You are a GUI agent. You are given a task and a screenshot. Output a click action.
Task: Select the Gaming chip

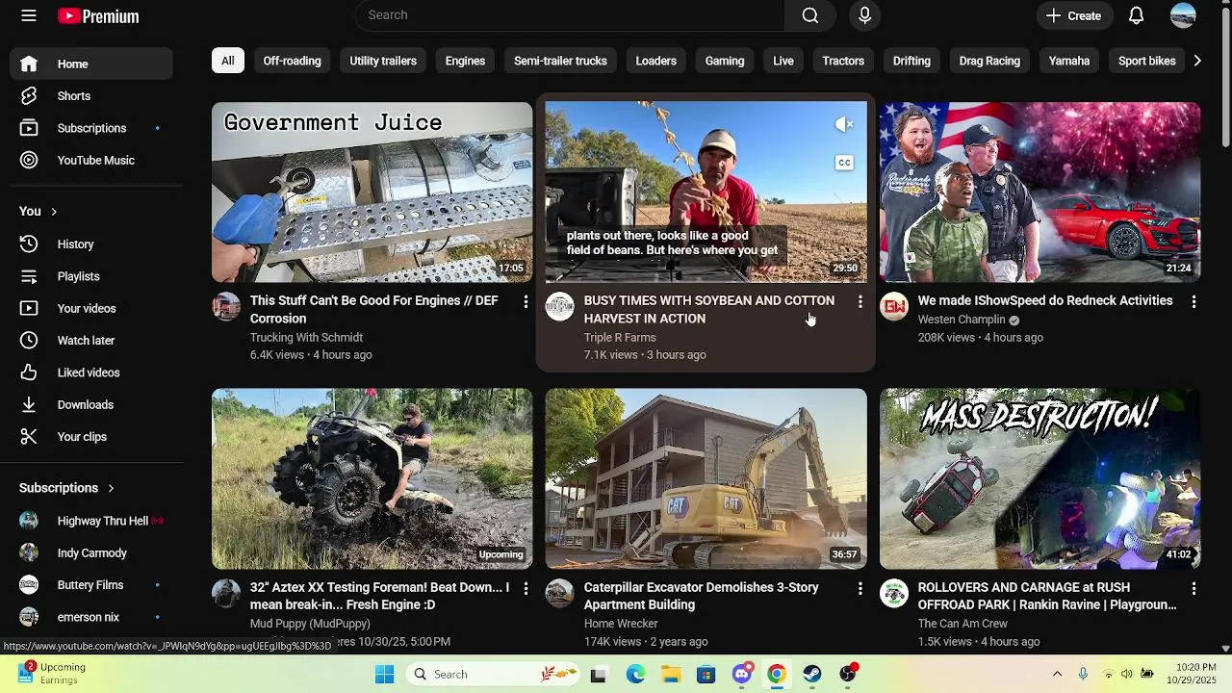point(725,61)
